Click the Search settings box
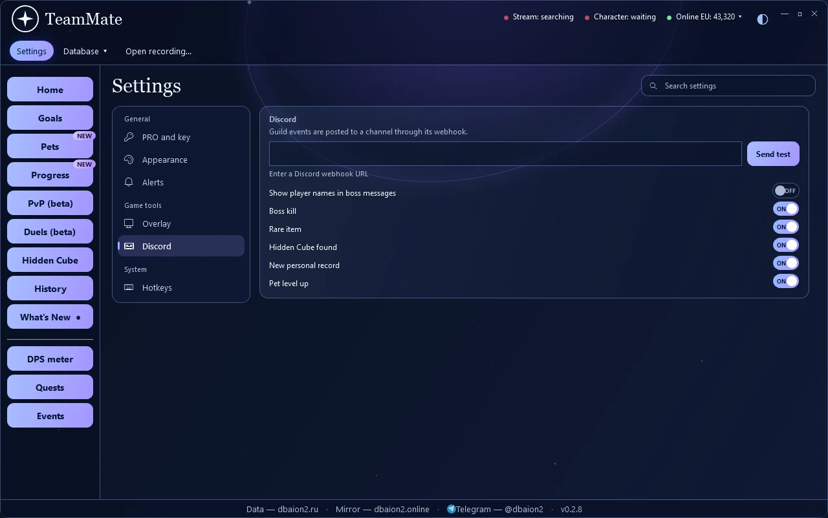 [x=728, y=86]
